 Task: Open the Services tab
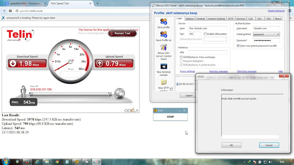(x=241, y=19)
